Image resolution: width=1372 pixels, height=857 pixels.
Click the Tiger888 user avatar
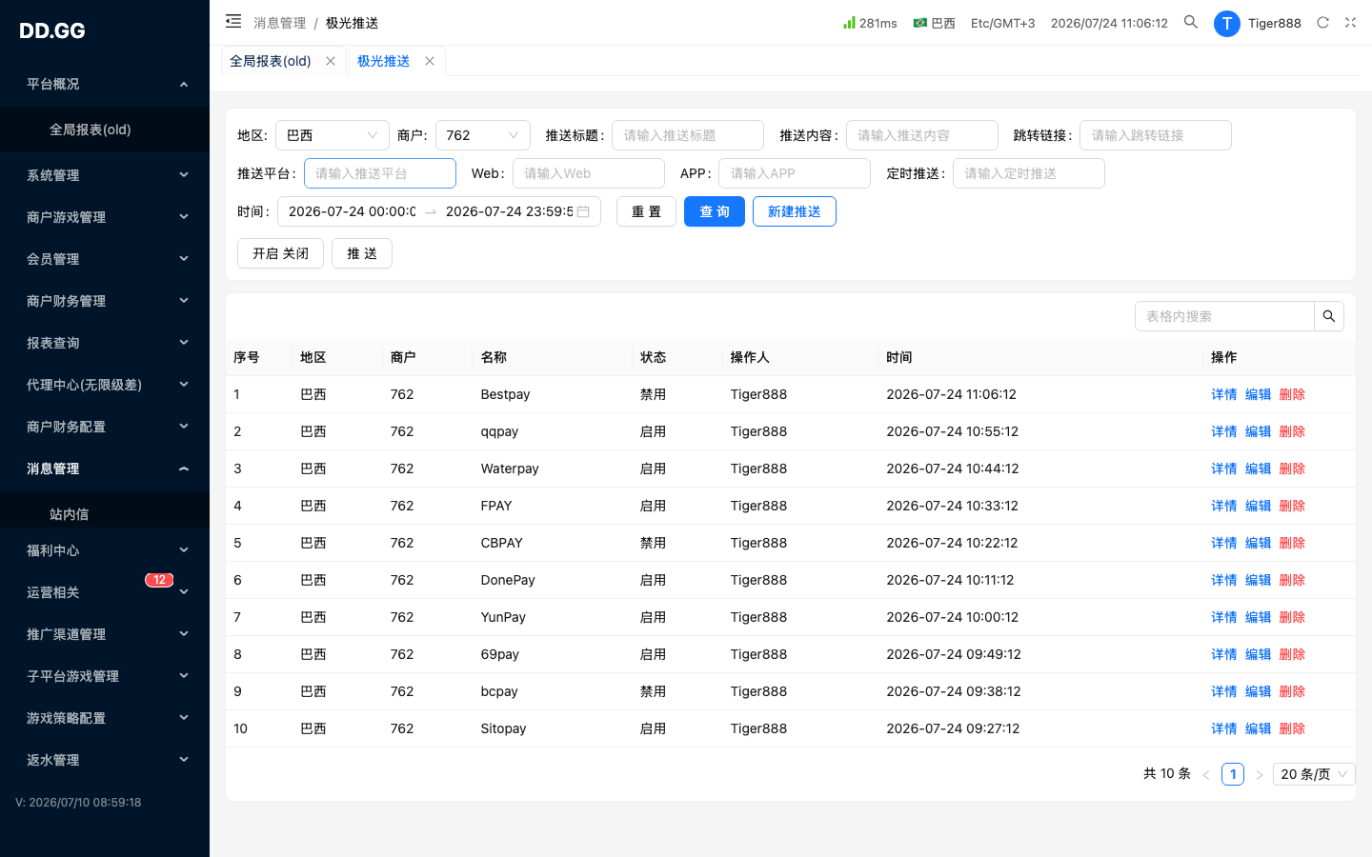pos(1227,23)
